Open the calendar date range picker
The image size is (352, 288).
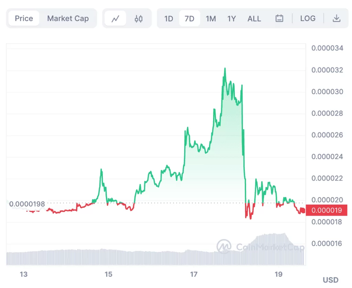(x=279, y=19)
